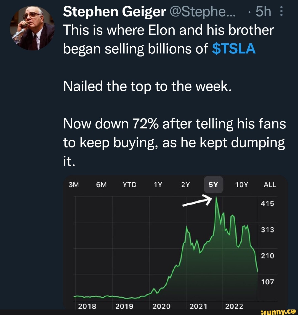The height and width of the screenshot is (315, 298).
Task: Enable the 1Y chart range
Action: coord(158,185)
